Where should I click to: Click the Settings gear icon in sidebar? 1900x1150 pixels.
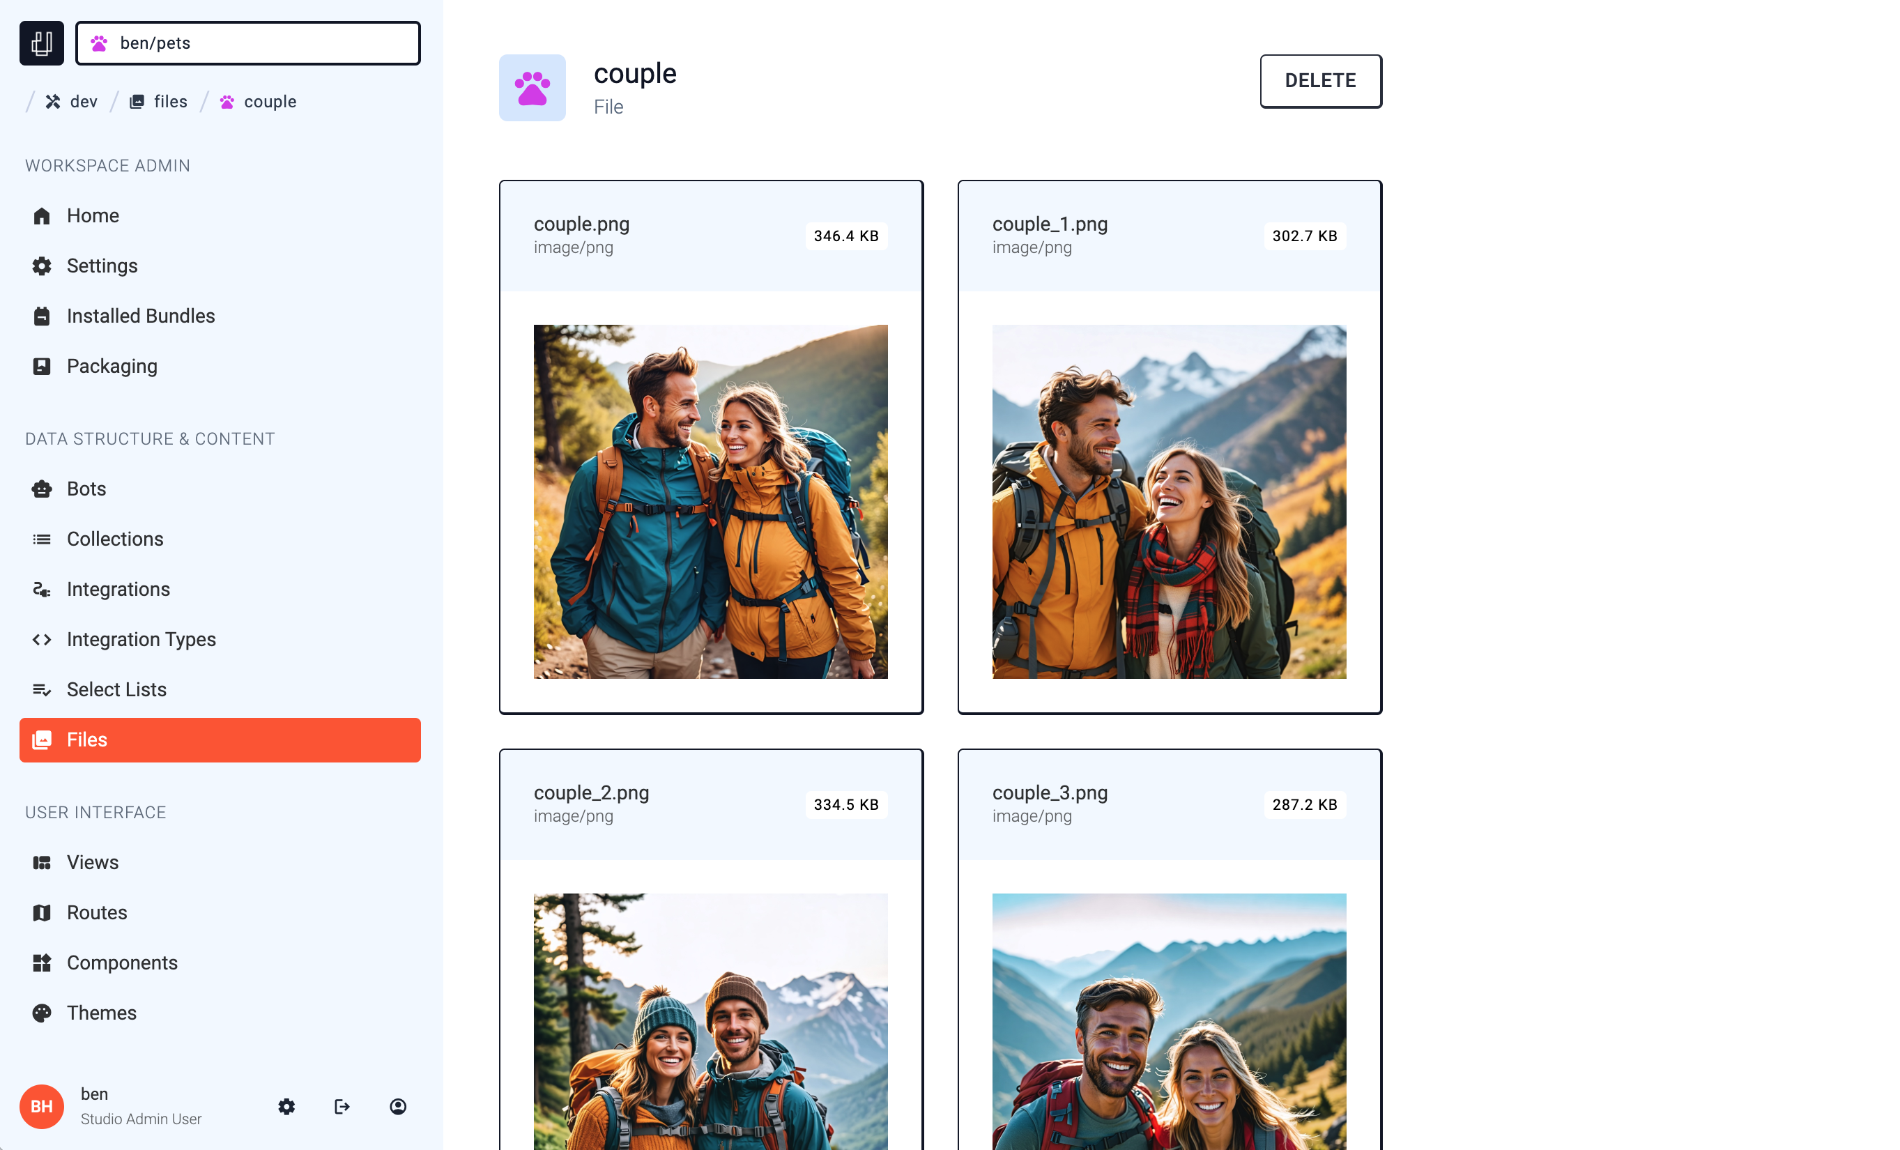[42, 266]
